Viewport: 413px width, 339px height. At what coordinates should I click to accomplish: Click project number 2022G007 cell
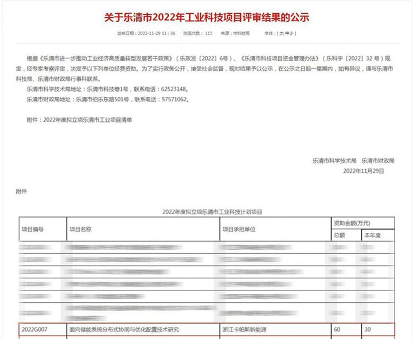tap(36, 329)
